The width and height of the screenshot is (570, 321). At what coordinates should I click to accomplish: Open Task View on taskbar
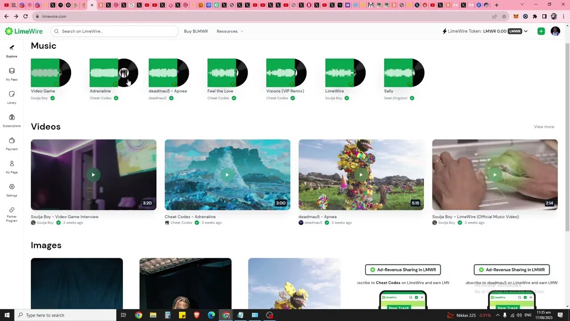click(124, 315)
